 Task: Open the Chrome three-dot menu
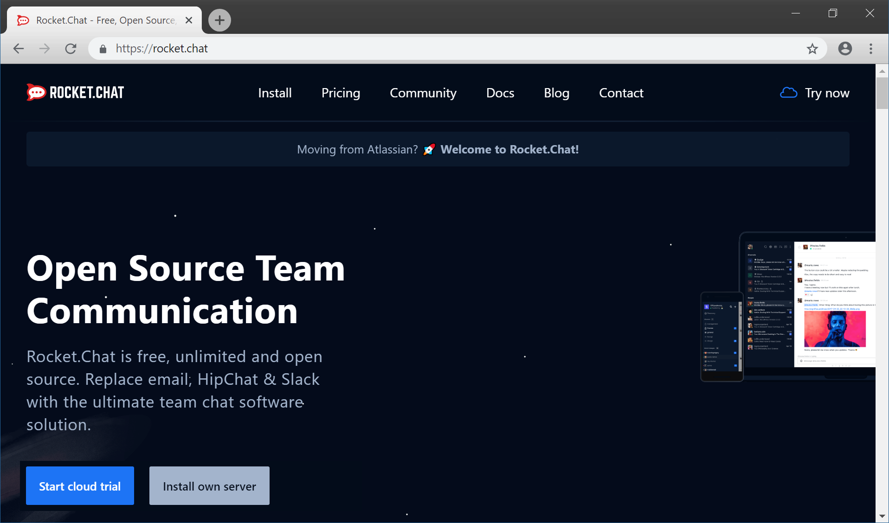pyautogui.click(x=870, y=49)
